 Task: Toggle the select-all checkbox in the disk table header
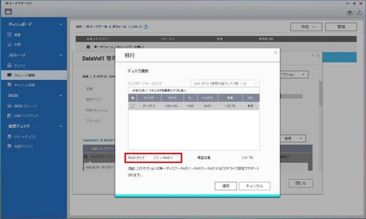[x=133, y=98]
